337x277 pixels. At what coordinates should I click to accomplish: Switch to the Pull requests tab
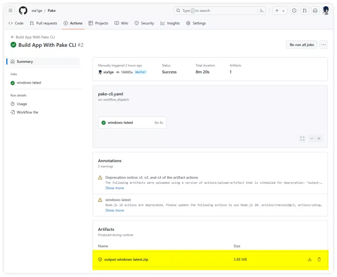(x=43, y=23)
